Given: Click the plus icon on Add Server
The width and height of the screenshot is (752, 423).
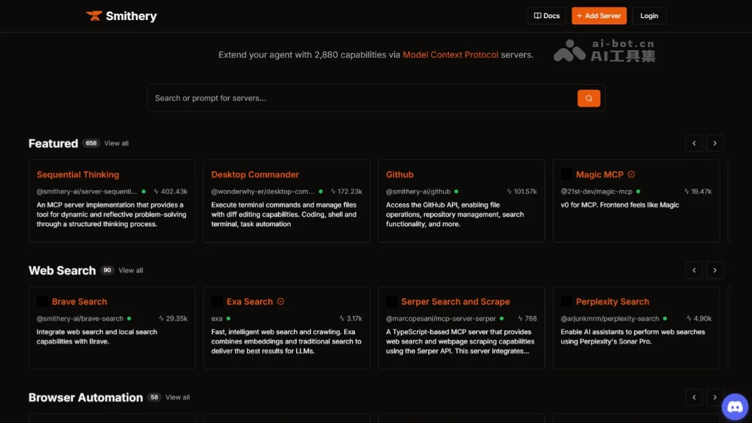Looking at the screenshot, I should pos(578,16).
